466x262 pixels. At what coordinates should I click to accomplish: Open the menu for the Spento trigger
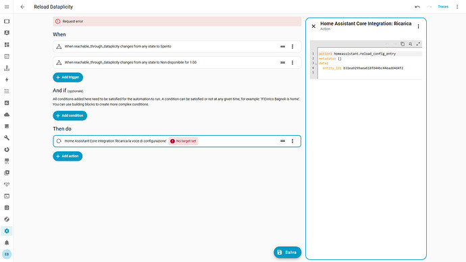coord(292,47)
